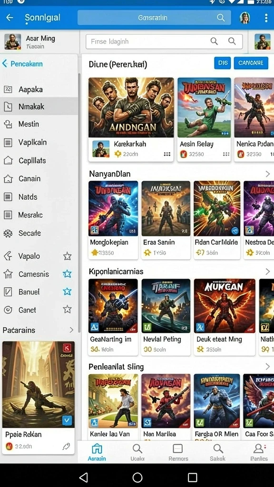Click the Finse Idaginh search field
This screenshot has width=274, height=487.
pos(164,41)
